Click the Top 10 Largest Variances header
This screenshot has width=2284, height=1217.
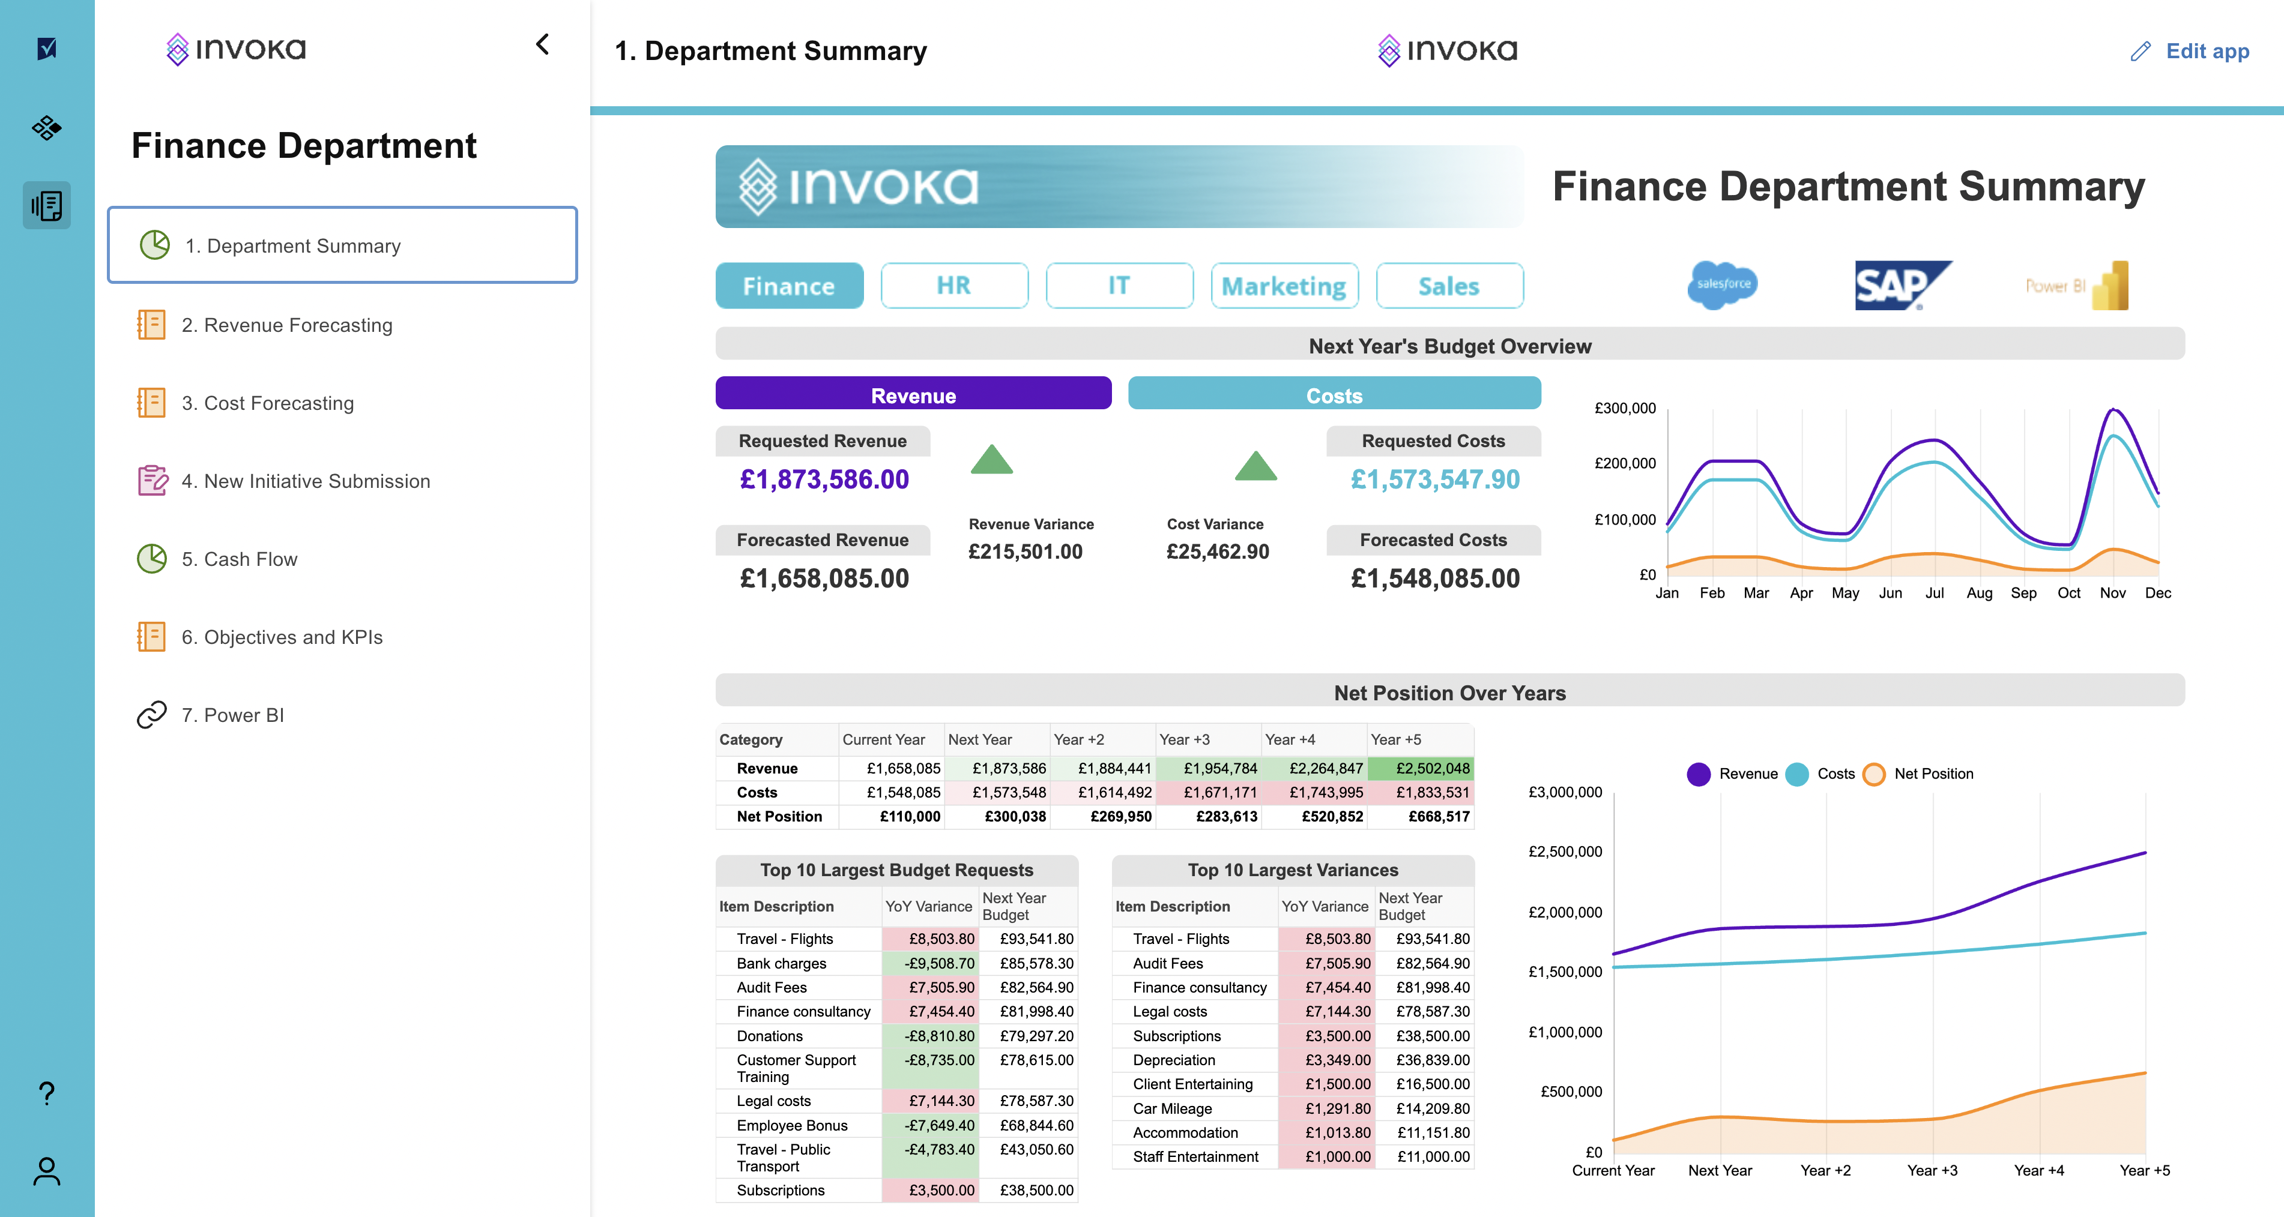point(1293,870)
